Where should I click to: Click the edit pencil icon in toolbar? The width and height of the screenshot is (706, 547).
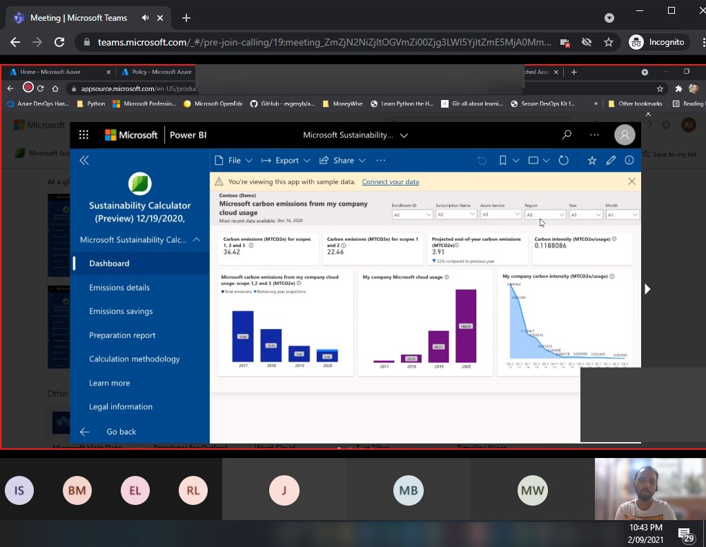tap(611, 160)
